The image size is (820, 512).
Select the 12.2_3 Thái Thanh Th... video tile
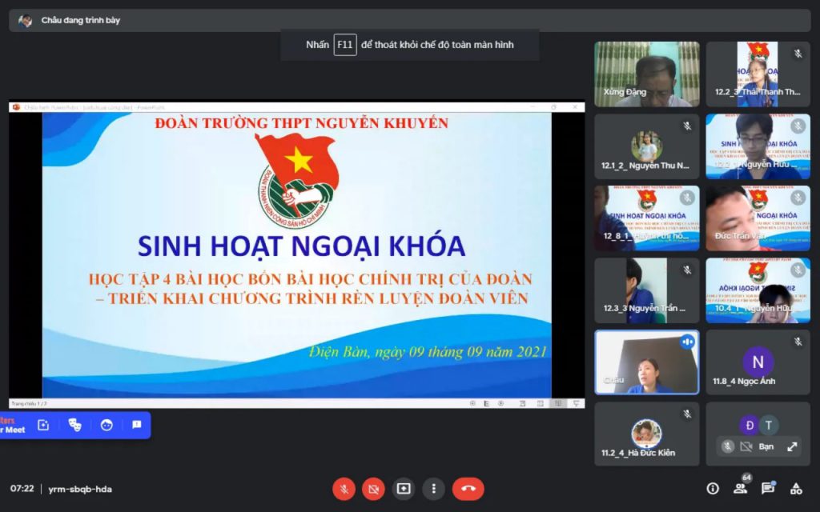(758, 74)
